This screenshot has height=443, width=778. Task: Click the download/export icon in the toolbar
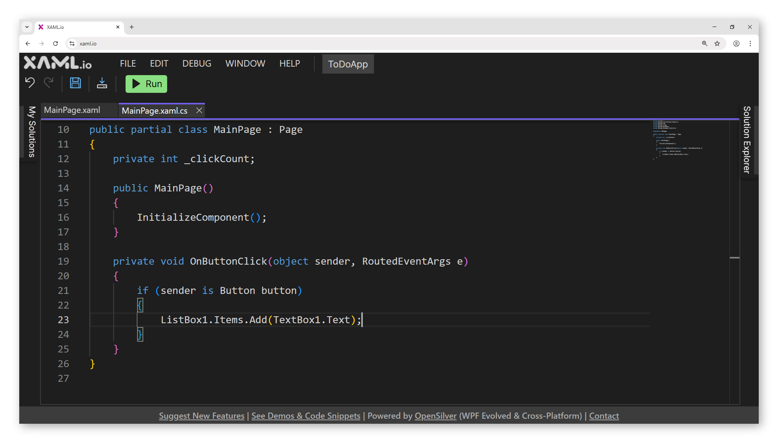point(102,83)
